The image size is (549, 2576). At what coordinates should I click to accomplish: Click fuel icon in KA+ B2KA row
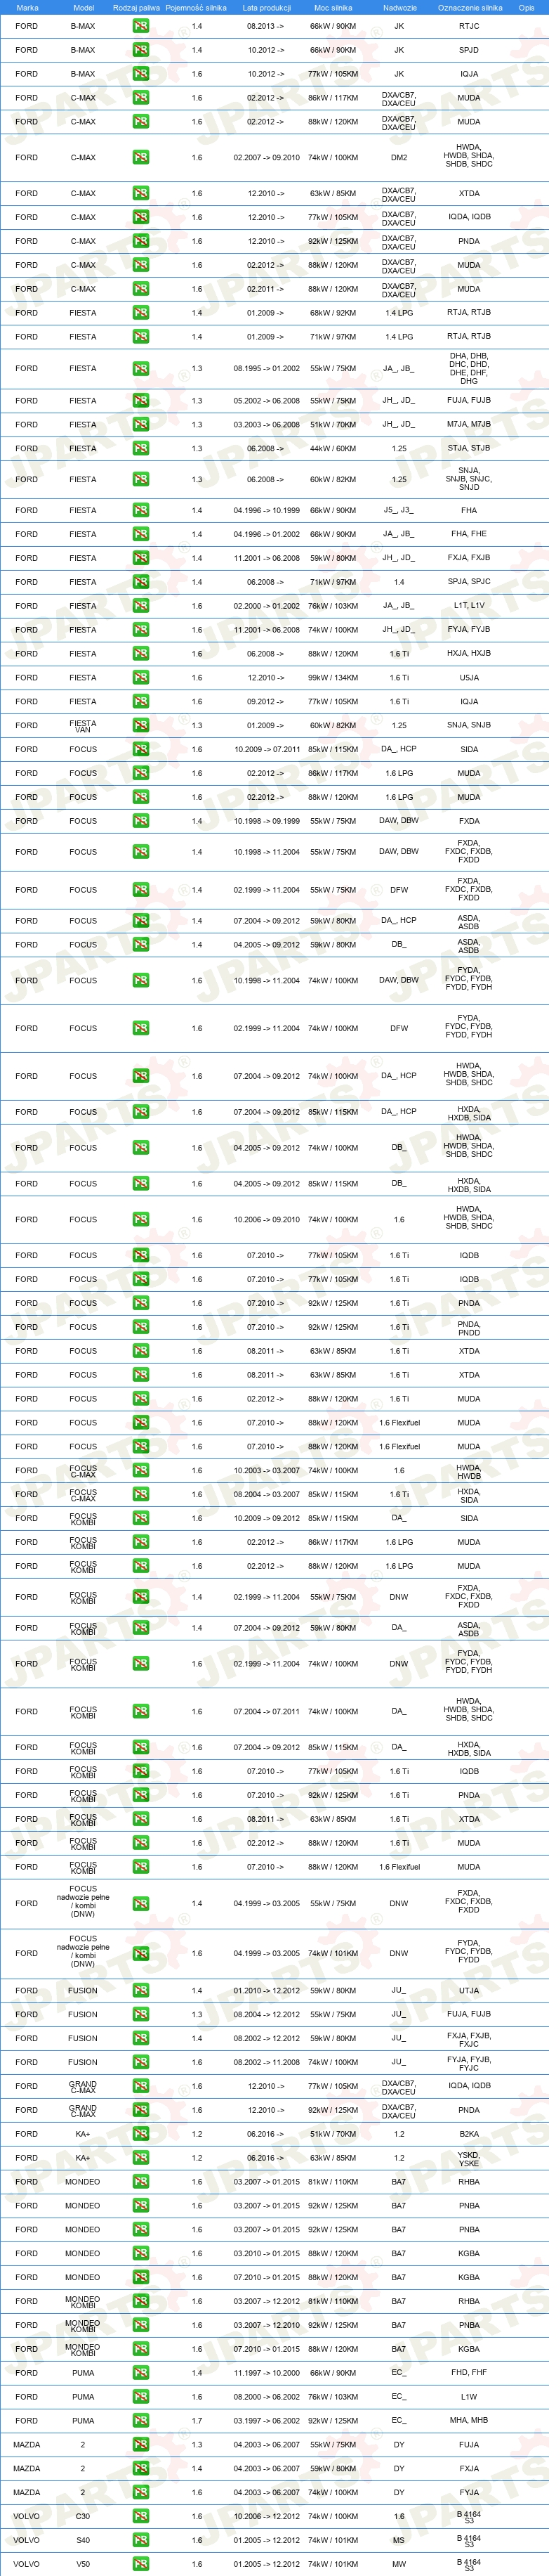coord(140,2135)
